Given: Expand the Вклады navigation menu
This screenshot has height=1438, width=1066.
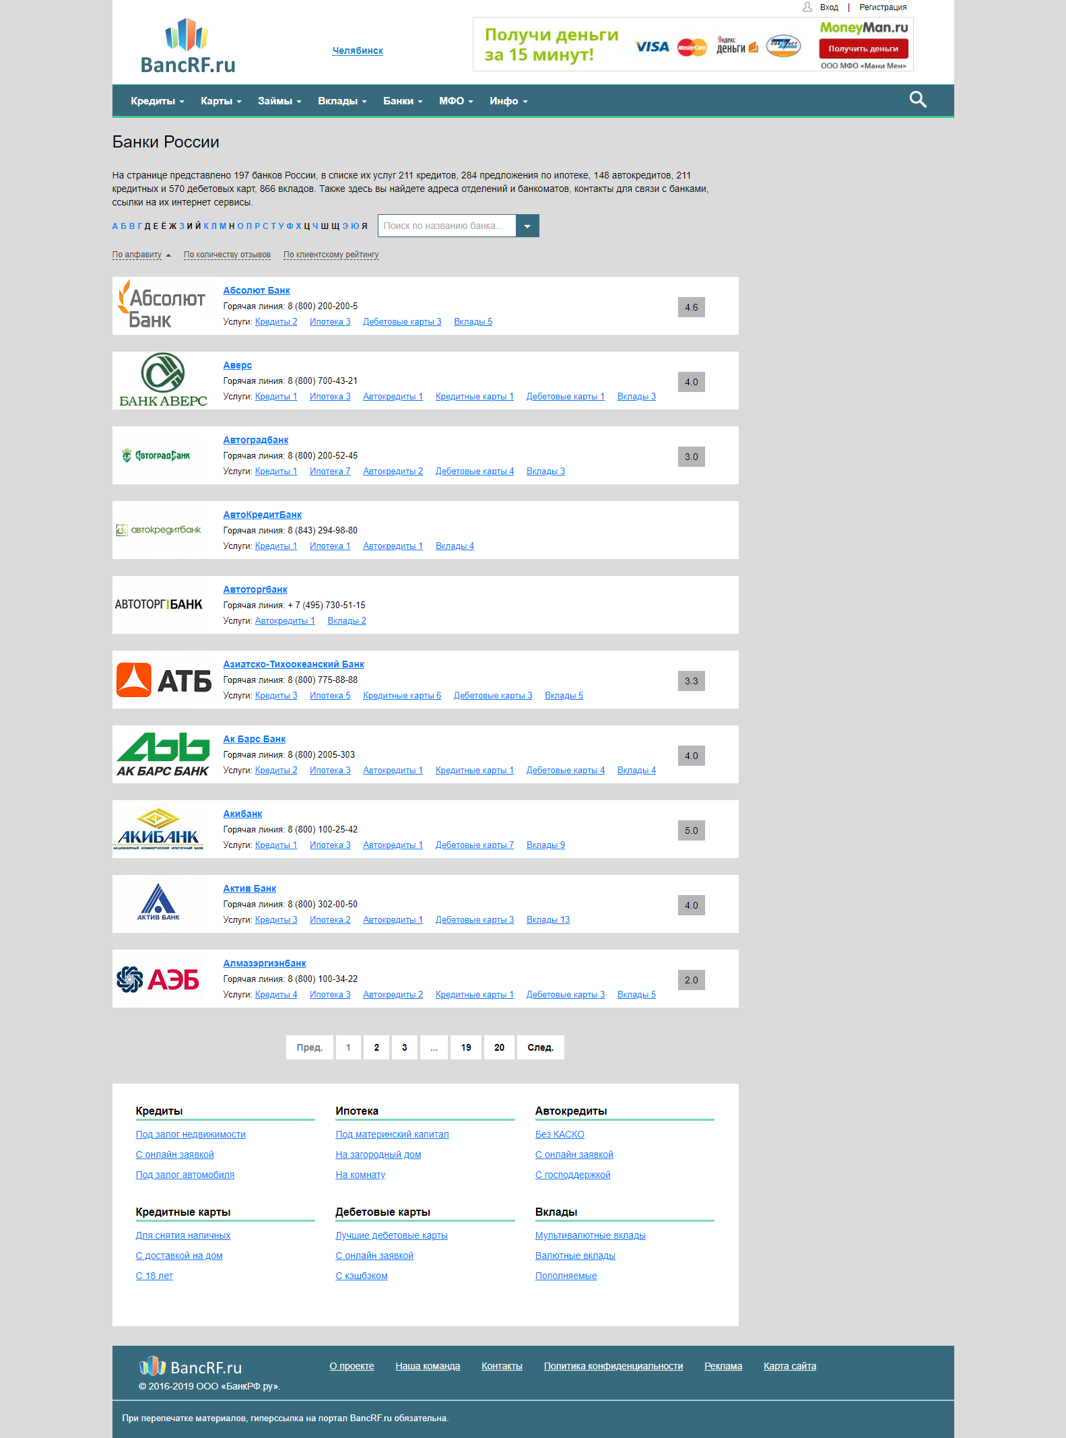Looking at the screenshot, I should coord(342,101).
